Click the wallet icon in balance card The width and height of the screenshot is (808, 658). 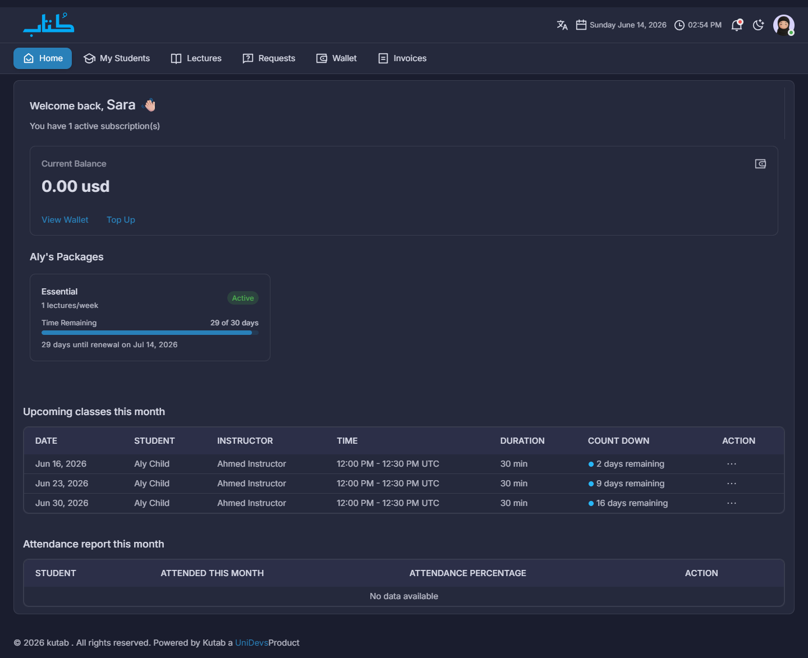(760, 164)
